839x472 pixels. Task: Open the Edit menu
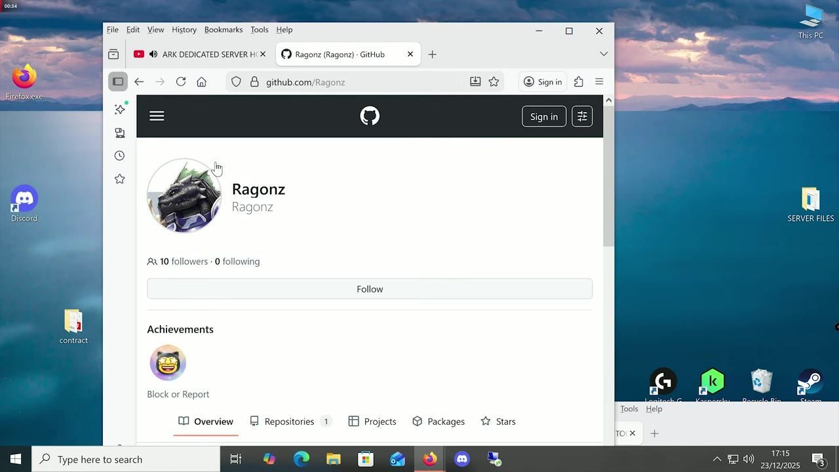(x=133, y=29)
